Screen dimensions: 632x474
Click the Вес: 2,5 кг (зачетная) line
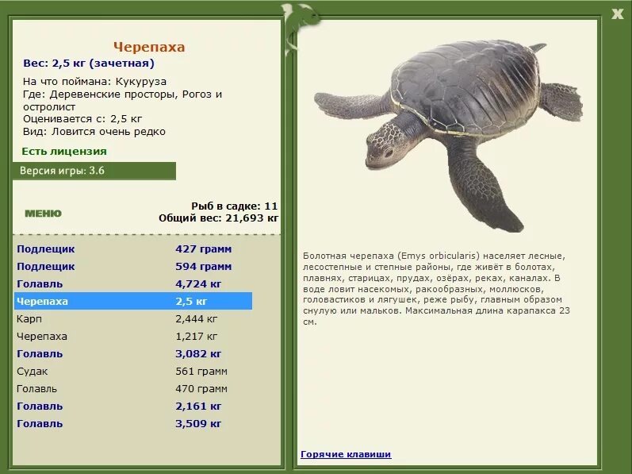point(89,64)
